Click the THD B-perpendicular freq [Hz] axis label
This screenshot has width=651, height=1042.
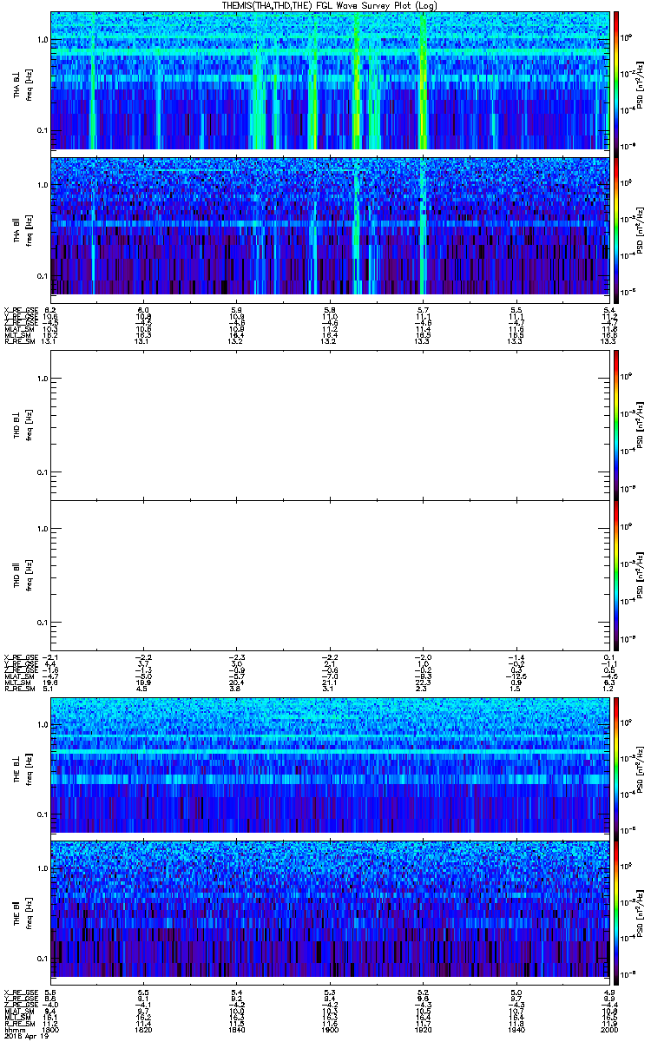(29, 425)
